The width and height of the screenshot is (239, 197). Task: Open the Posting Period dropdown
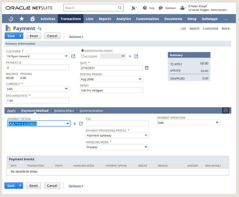coord(140,79)
